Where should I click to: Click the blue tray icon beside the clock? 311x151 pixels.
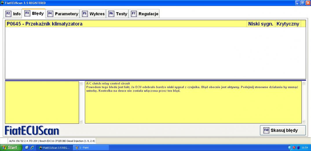coord(298,148)
